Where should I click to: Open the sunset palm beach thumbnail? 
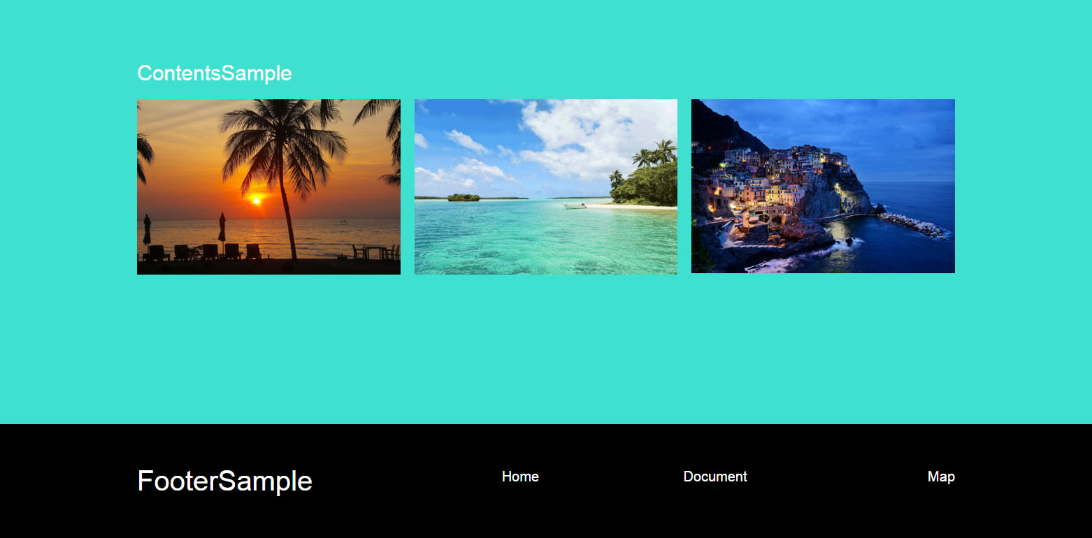coord(268,187)
